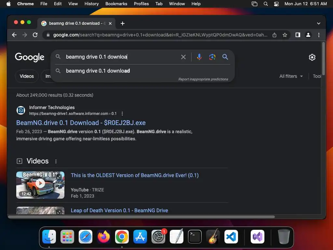Open Google quick settings gear
The width and height of the screenshot is (333, 250).
click(312, 57)
